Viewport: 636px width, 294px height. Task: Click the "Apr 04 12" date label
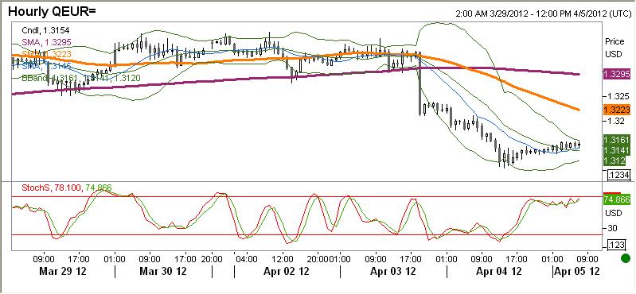[x=498, y=271]
